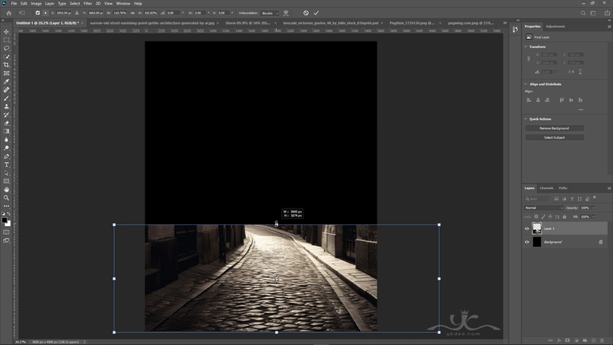Viewport: 613px width, 345px height.
Task: Open the Interpolation Bicubic dropdown
Action: click(x=270, y=13)
